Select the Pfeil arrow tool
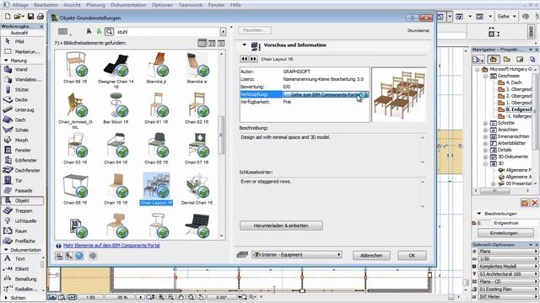Viewport: 540px width, 303px height. 19,41
